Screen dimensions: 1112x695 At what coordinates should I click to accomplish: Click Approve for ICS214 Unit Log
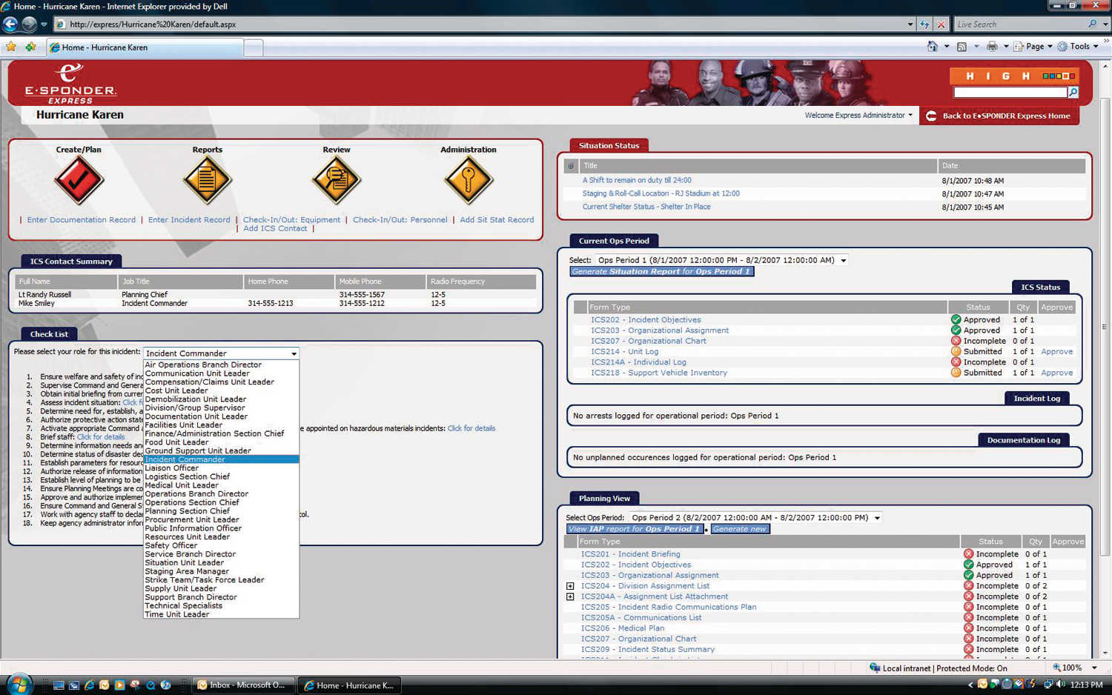point(1056,352)
